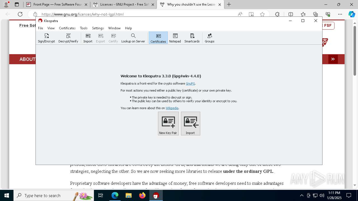Click the Read aloud icon in address bar
The width and height of the screenshot is (358, 201).
click(x=240, y=14)
